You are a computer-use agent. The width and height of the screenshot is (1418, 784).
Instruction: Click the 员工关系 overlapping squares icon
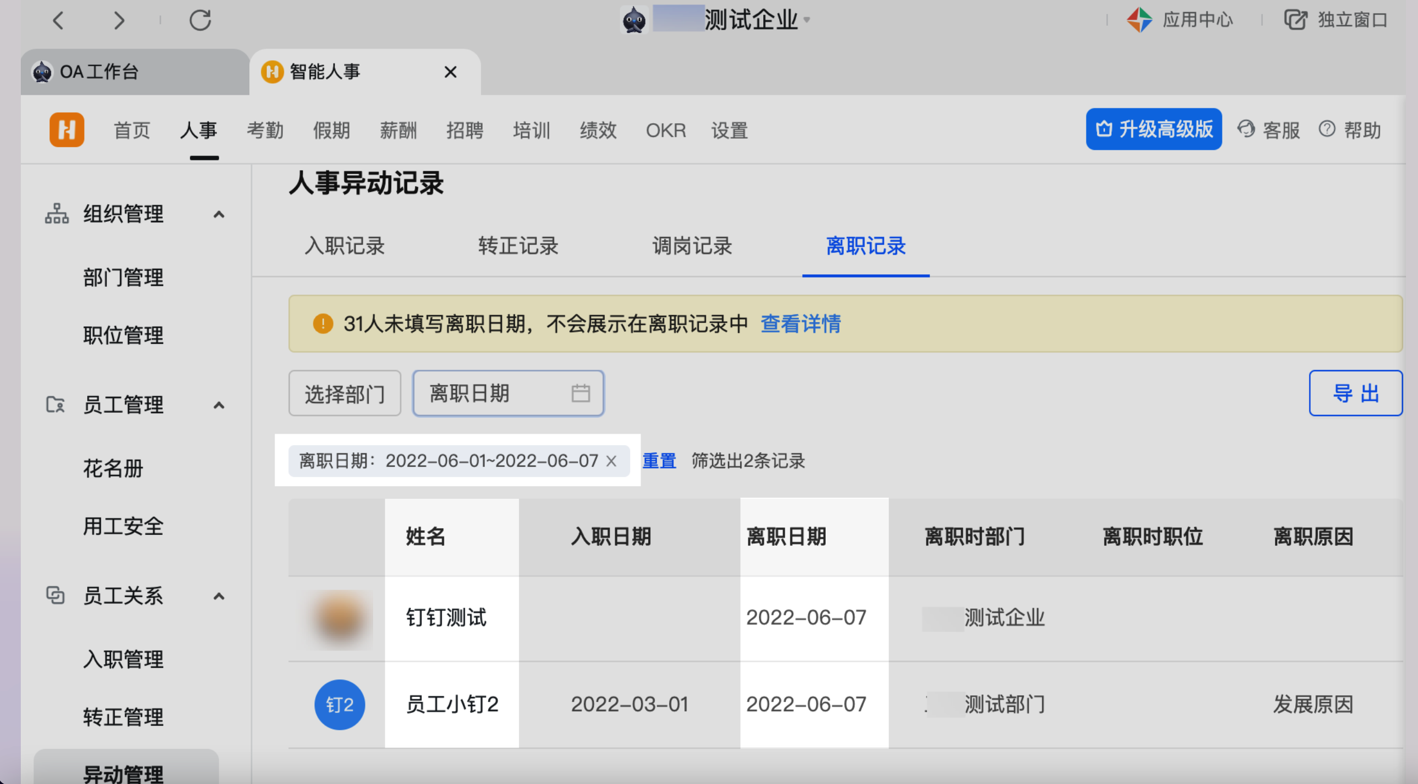[55, 595]
